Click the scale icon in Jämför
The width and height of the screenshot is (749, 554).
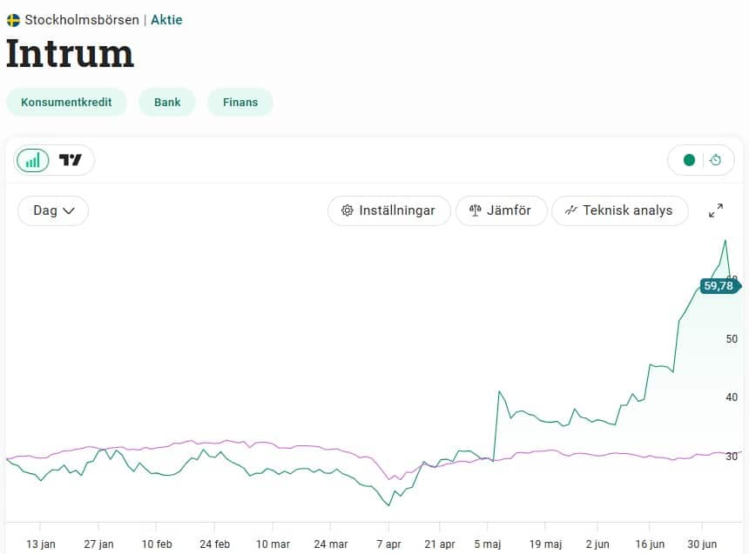[475, 210]
